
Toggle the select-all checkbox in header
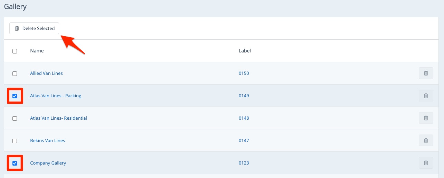point(15,51)
